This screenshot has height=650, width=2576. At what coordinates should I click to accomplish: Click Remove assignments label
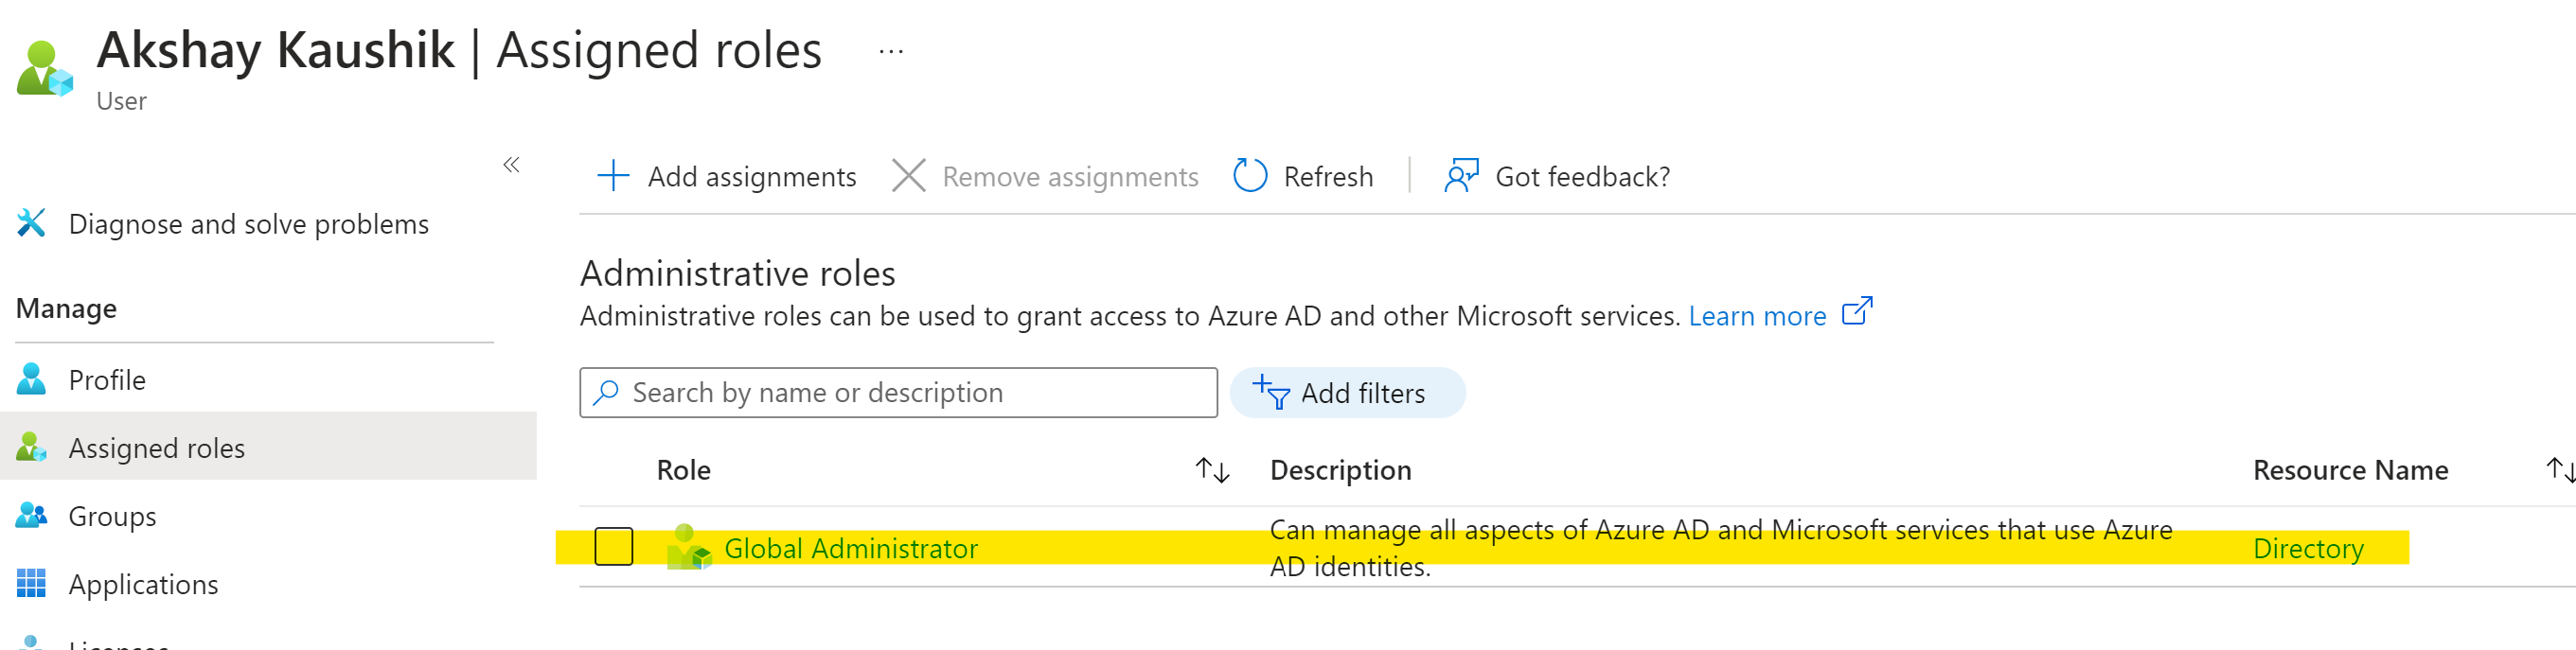point(1070,177)
